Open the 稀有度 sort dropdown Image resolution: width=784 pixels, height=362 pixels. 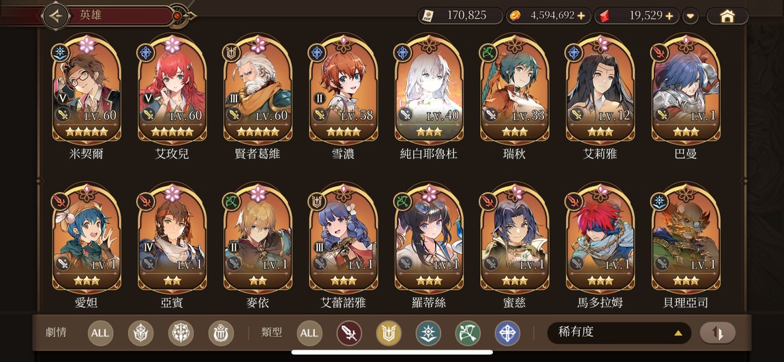coord(619,333)
